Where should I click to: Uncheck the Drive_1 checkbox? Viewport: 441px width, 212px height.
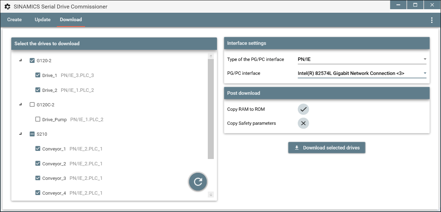click(x=38, y=75)
